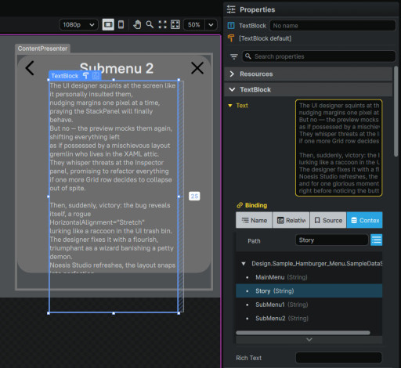Click the X close icon of Submenu 2

coord(197,68)
